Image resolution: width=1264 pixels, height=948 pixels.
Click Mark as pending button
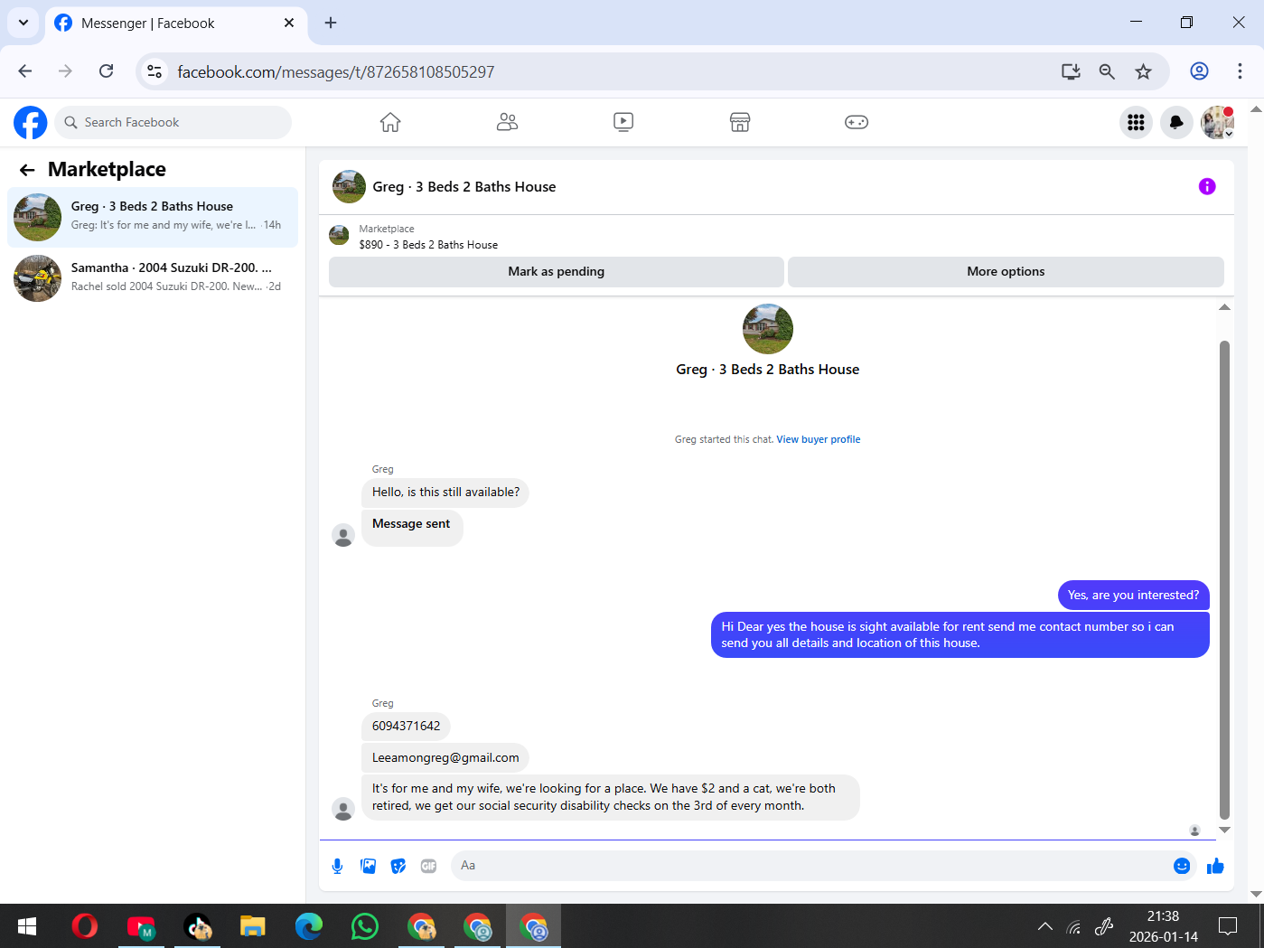557,271
